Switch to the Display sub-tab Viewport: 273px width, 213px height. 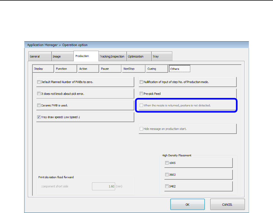pos(43,69)
